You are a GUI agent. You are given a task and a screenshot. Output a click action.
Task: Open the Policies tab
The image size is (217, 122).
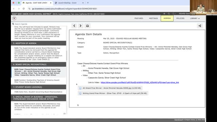pyautogui.click(x=180, y=18)
